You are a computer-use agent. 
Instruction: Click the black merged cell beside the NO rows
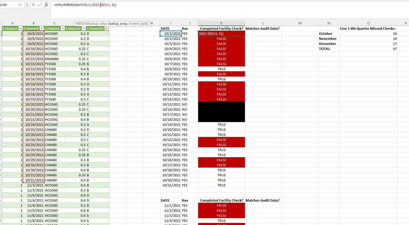pos(221,112)
